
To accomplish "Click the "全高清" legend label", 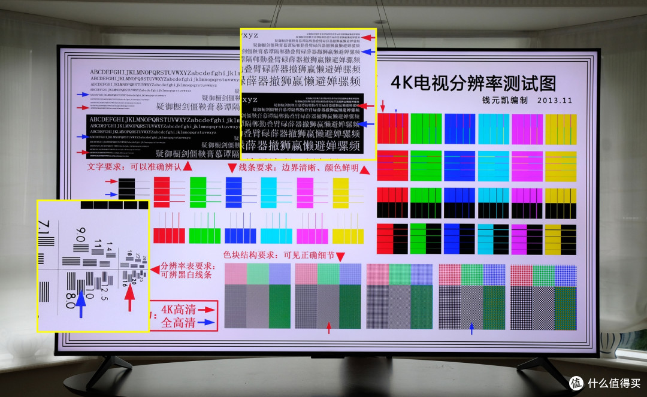I will click(x=179, y=322).
